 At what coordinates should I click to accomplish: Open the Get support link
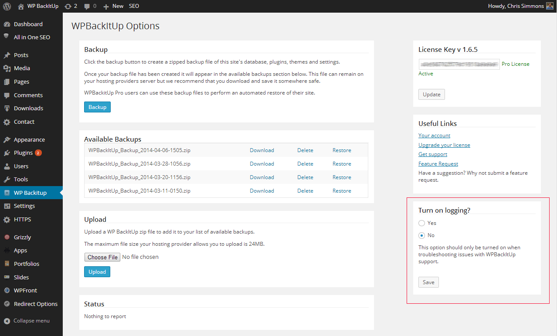433,154
